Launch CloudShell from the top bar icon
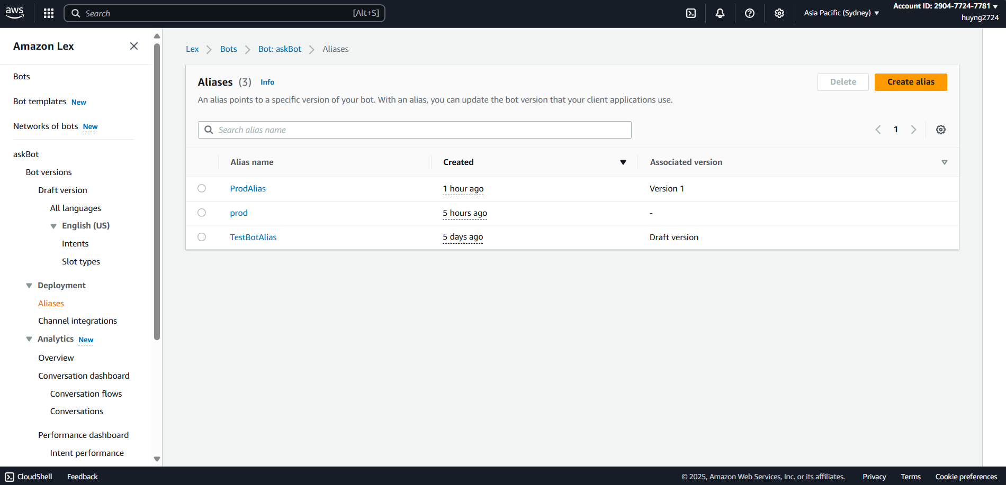 [x=691, y=13]
